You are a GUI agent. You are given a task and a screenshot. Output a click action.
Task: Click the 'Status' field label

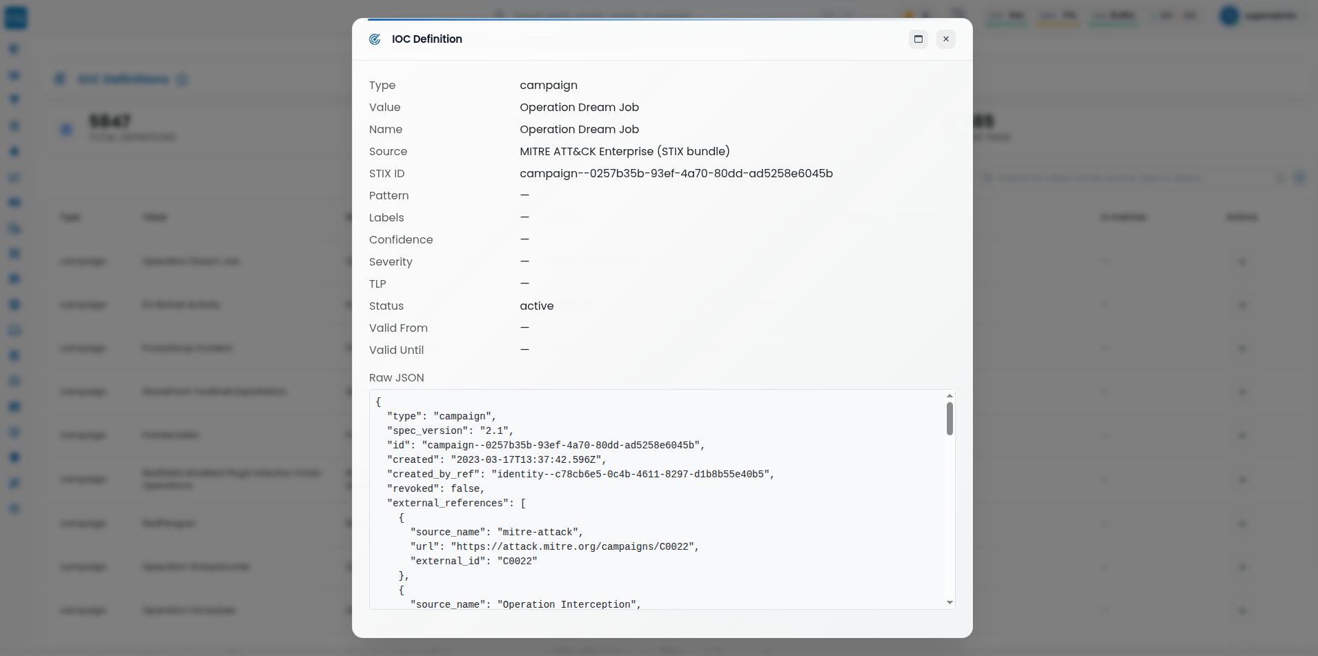coord(386,306)
